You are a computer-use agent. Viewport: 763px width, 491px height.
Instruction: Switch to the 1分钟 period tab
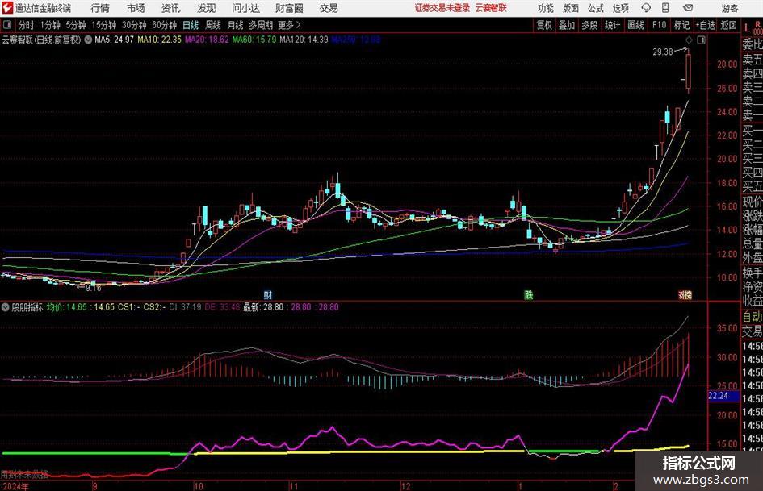click(50, 25)
